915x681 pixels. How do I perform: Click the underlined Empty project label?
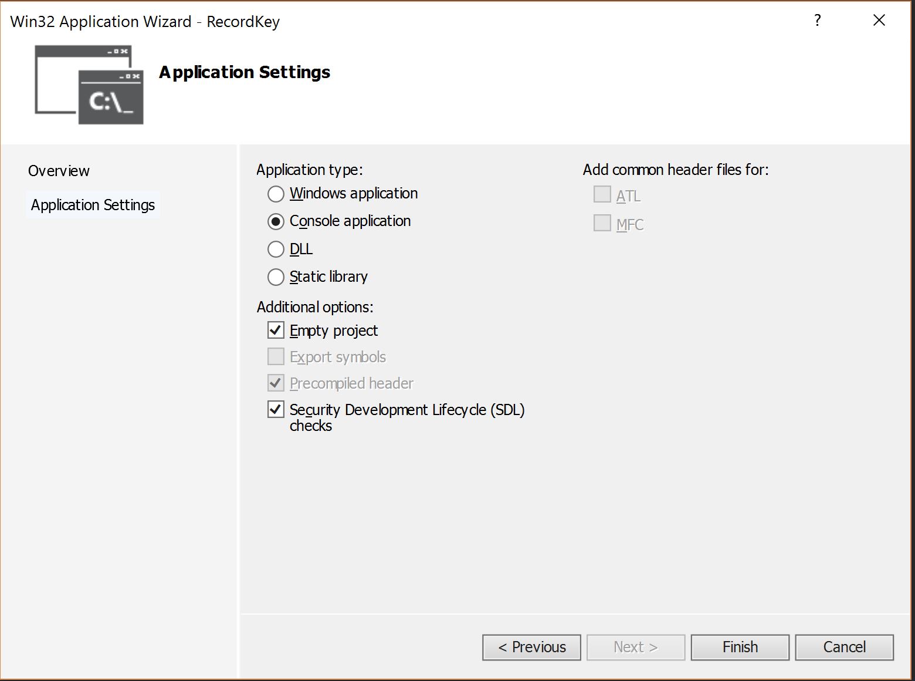tap(334, 331)
